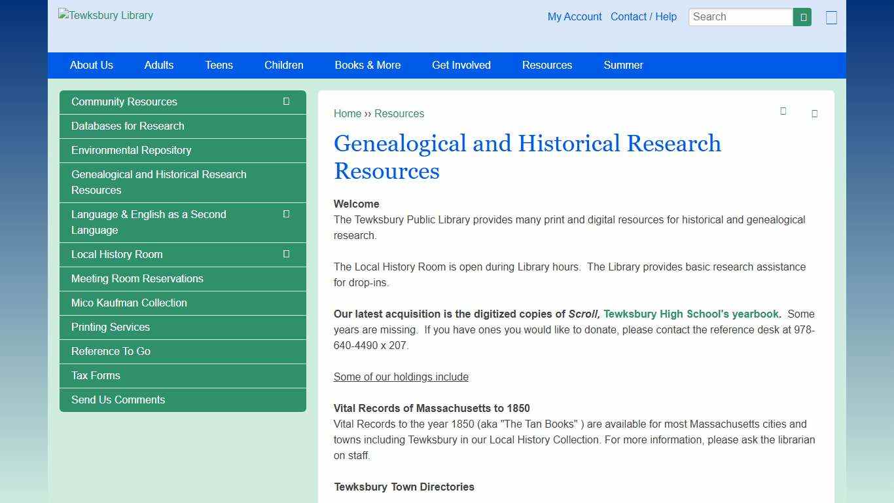Open the Tewksbury High School's yearbook link
The width and height of the screenshot is (894, 503).
tap(690, 314)
